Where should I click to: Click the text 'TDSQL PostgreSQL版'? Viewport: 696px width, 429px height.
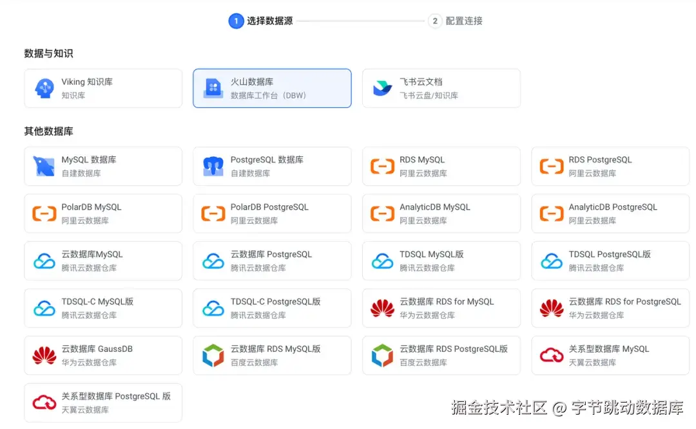[610, 255]
